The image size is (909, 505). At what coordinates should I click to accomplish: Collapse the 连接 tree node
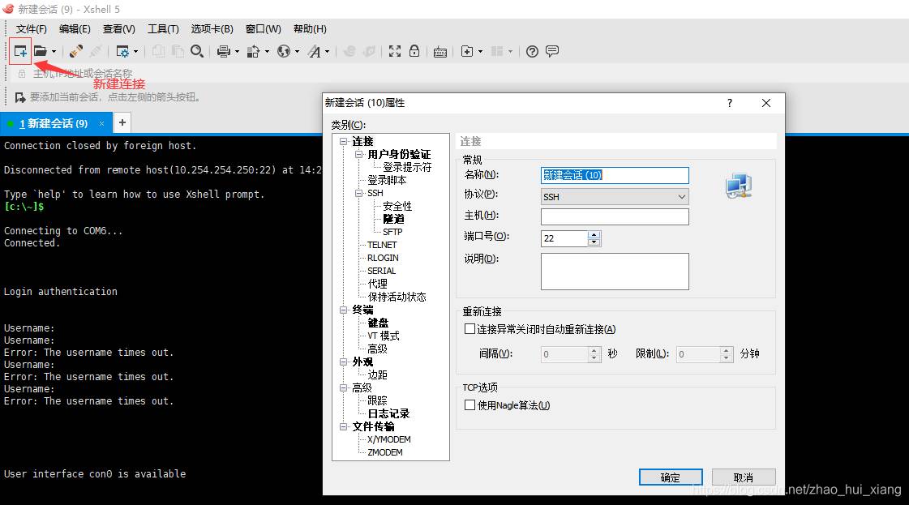tap(343, 142)
